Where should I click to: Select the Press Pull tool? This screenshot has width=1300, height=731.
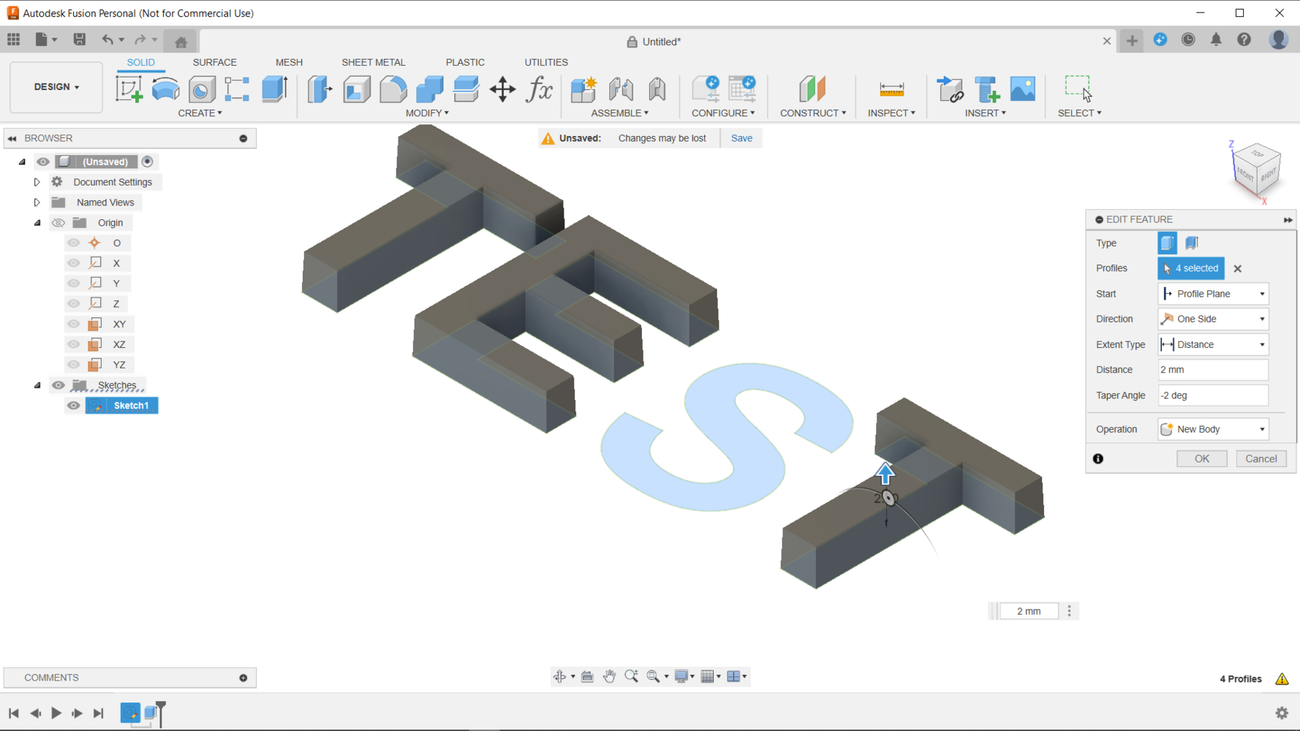tap(320, 89)
